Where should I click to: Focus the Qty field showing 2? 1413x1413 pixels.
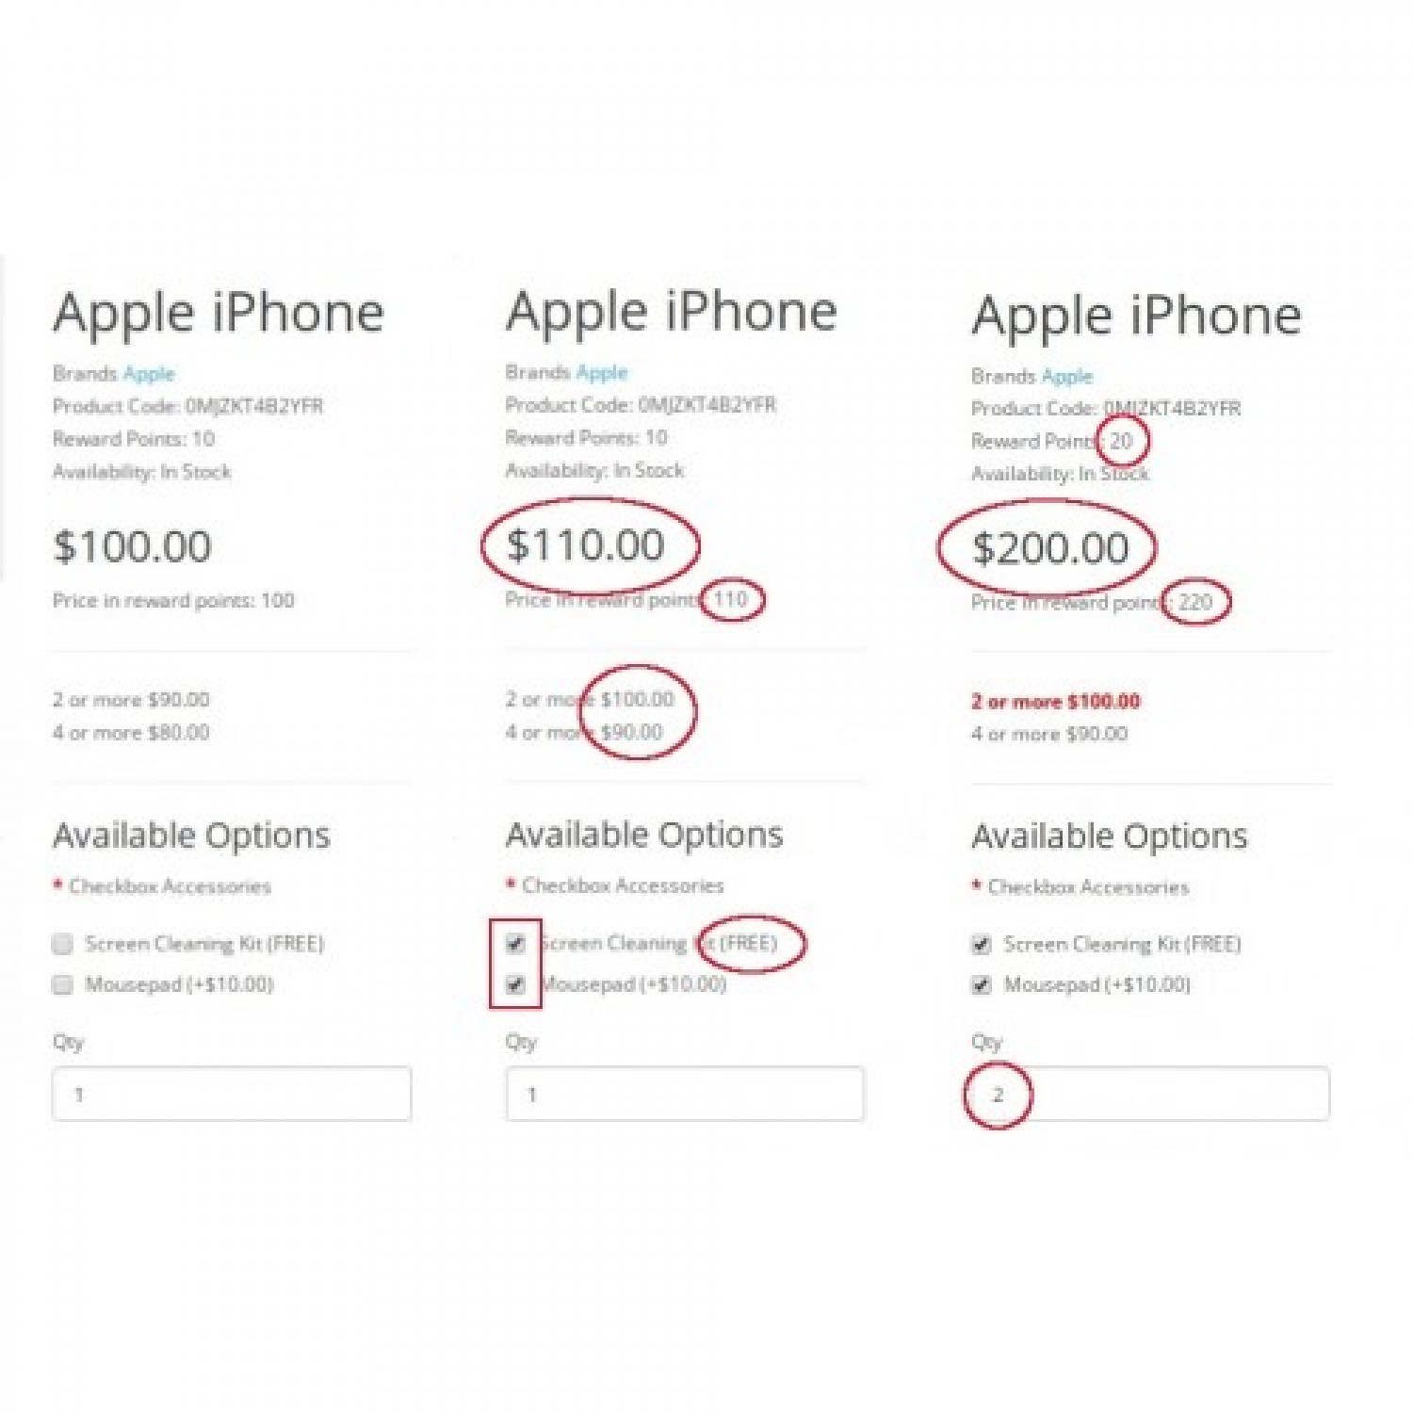1150,1094
